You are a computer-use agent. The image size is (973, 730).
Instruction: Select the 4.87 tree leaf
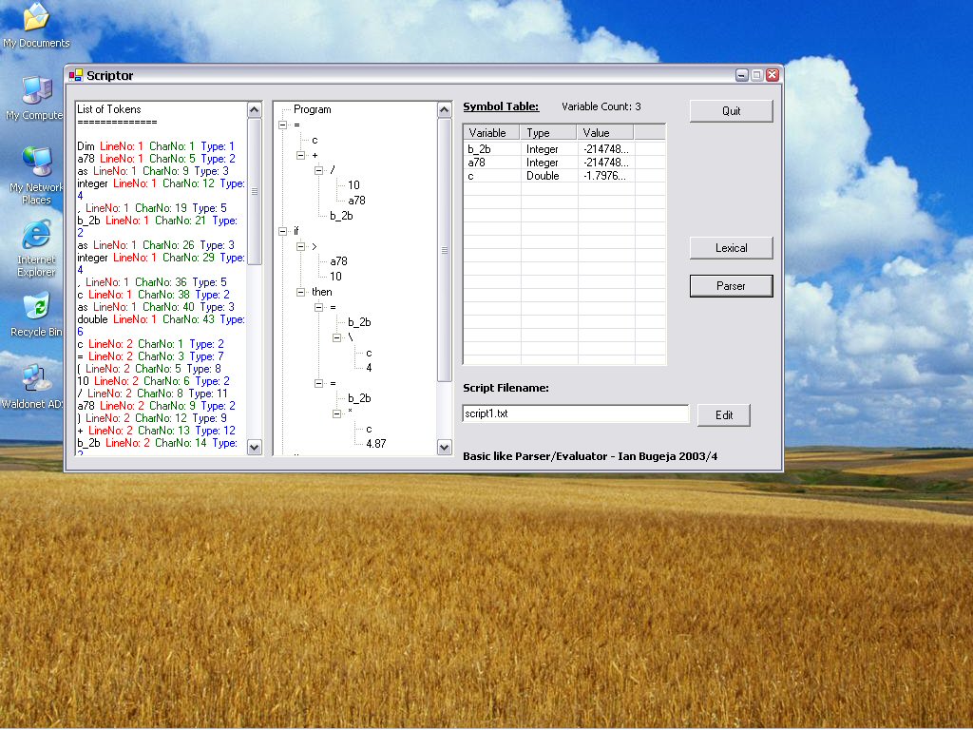[376, 444]
